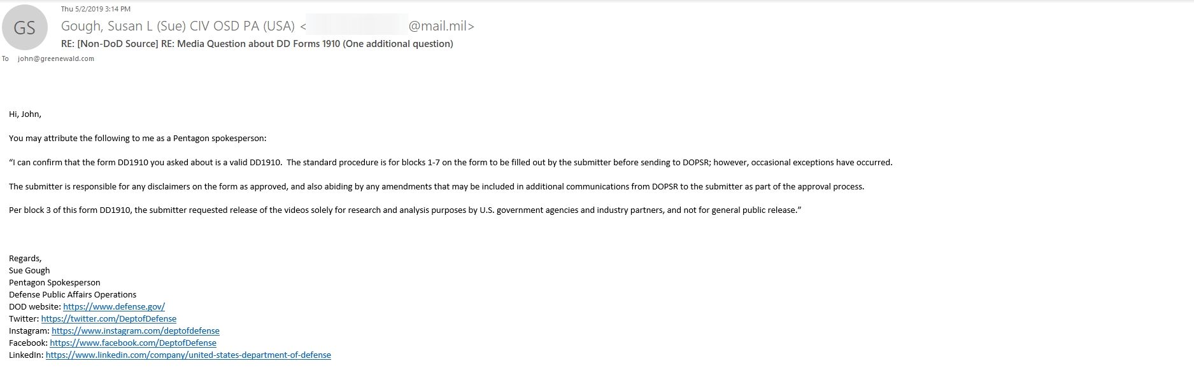Screen dimensions: 1194x375
Task: Click the Thu 5/2/2019 timestamp
Action: [x=96, y=9]
